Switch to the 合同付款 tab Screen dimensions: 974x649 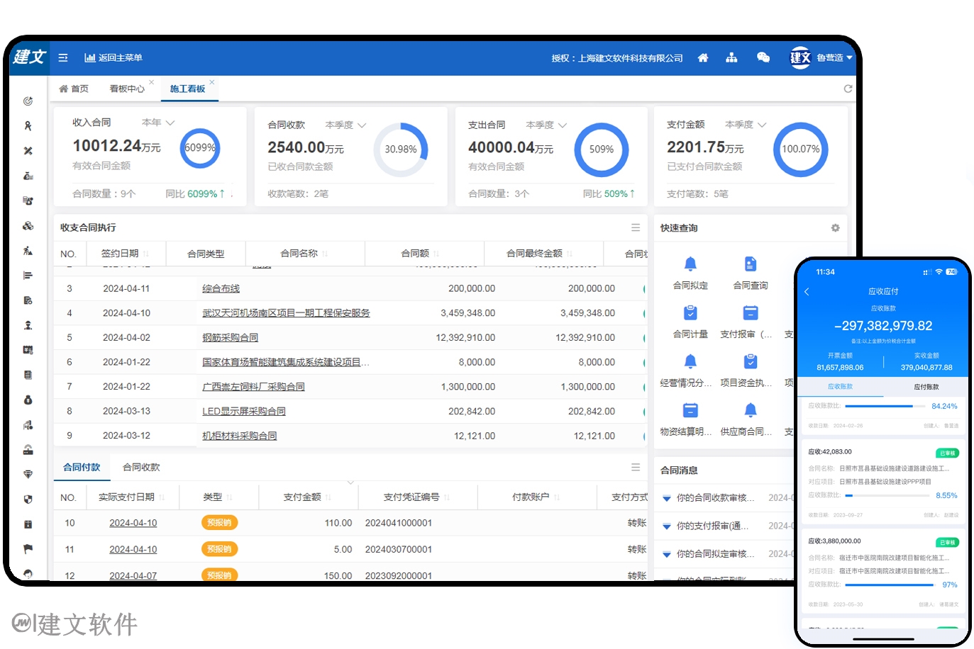(82, 467)
